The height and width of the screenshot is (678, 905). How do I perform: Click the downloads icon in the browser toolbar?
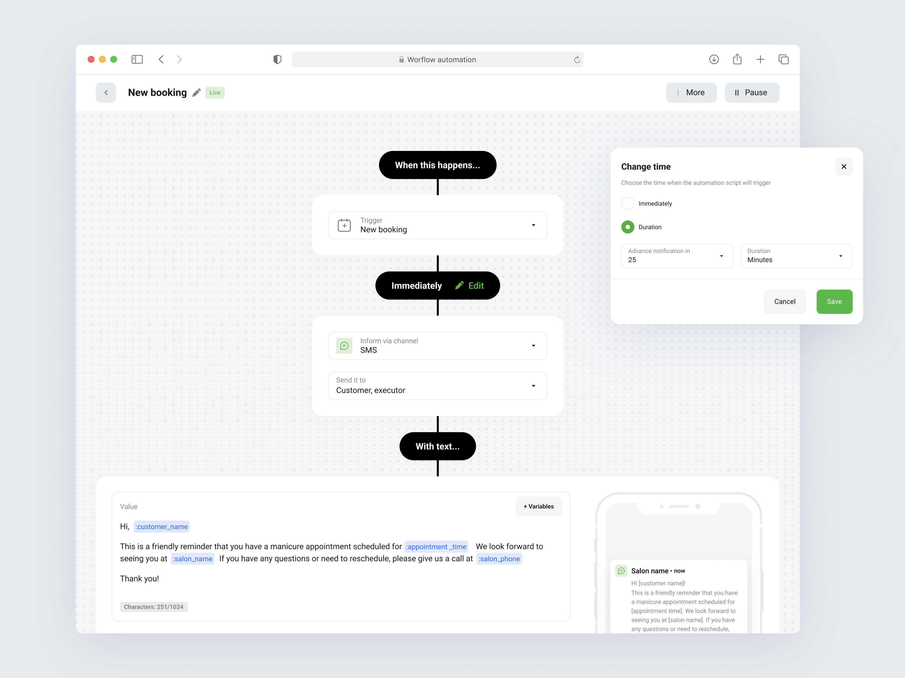pos(714,59)
